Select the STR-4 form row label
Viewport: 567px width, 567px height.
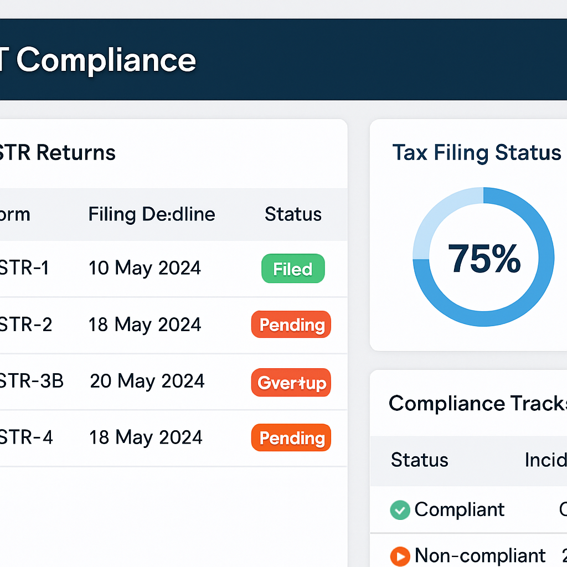coord(26,437)
